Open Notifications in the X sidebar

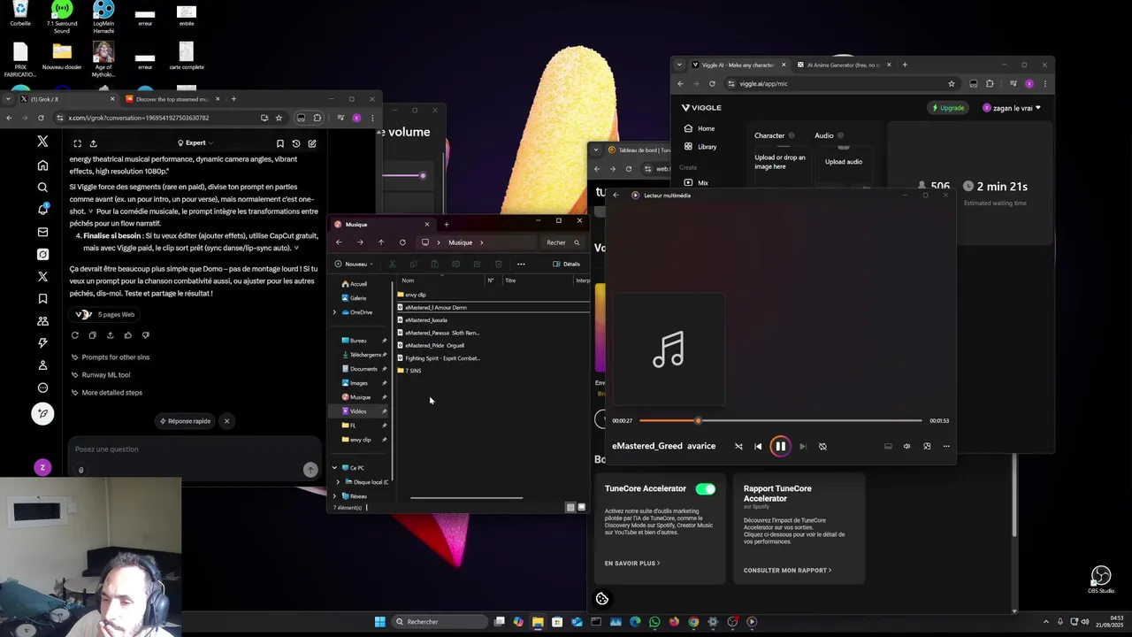42,210
